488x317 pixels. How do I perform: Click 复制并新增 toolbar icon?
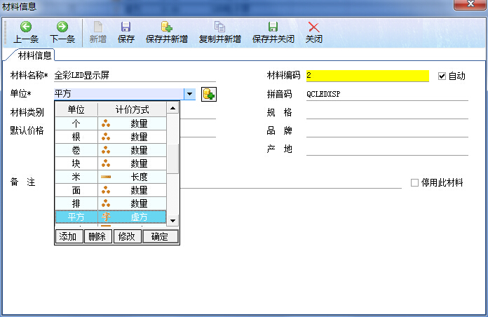[x=219, y=27]
